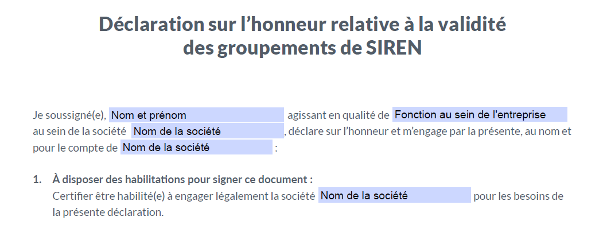Click the list number "1."

coord(37,180)
